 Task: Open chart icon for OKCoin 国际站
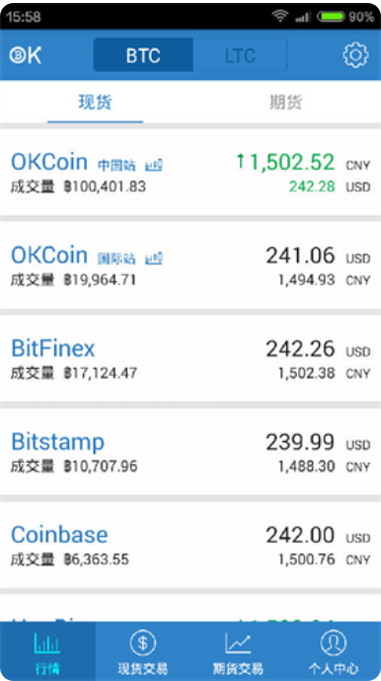[154, 259]
